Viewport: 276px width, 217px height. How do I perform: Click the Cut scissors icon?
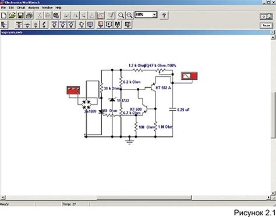pos(40,15)
